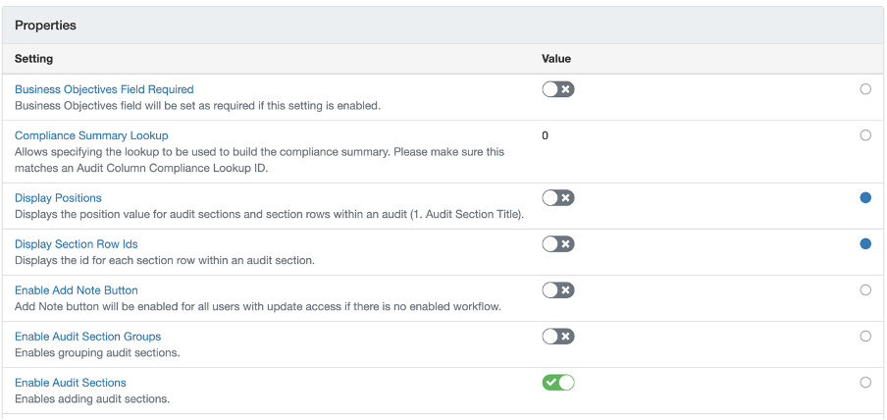The width and height of the screenshot is (887, 420).
Task: Select radio circle for Compliance Summary Lookup
Action: tap(865, 135)
